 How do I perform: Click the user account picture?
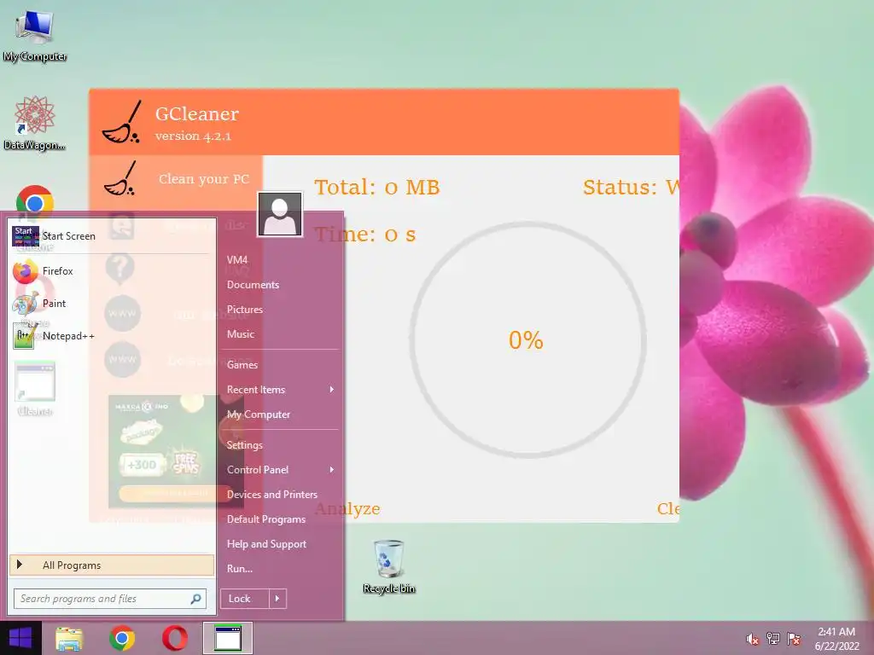tap(280, 214)
